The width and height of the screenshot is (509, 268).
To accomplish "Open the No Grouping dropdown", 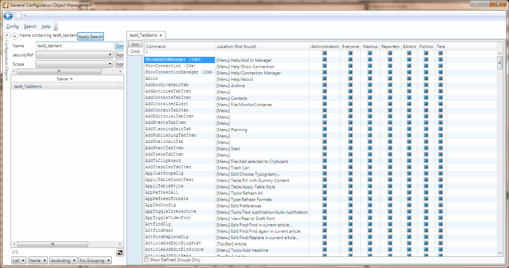I will click(x=95, y=261).
